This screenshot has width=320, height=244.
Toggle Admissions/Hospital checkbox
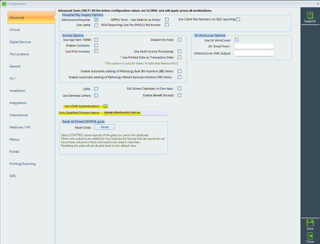(96, 20)
